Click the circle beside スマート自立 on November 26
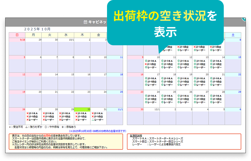251x161 pixels. (179, 99)
